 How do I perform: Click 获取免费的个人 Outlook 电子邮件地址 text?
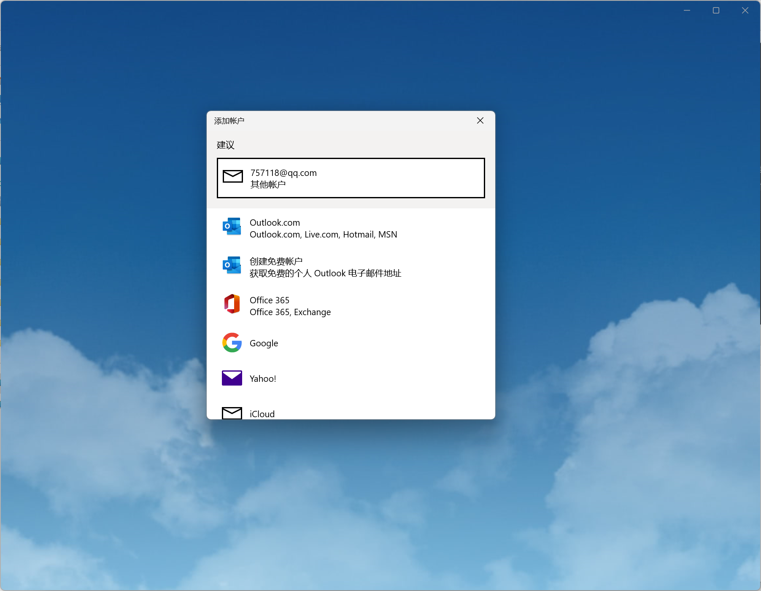[x=325, y=273]
